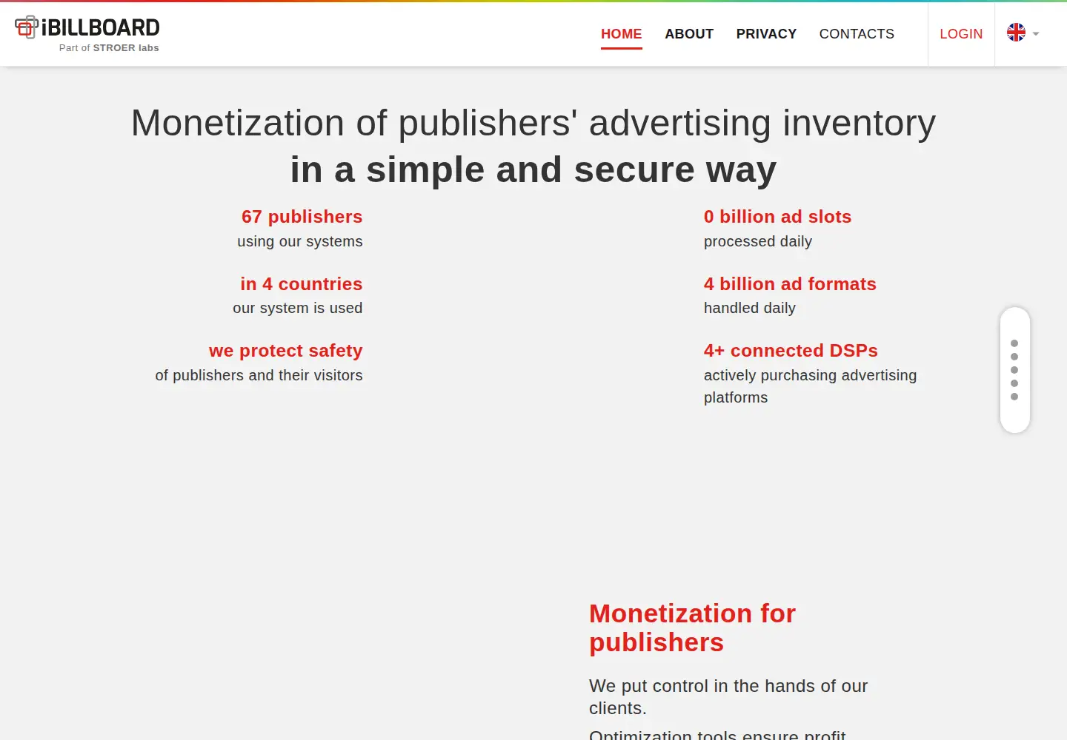Open the HOME menu item
Viewport: 1067px width, 740px height.
(x=621, y=34)
